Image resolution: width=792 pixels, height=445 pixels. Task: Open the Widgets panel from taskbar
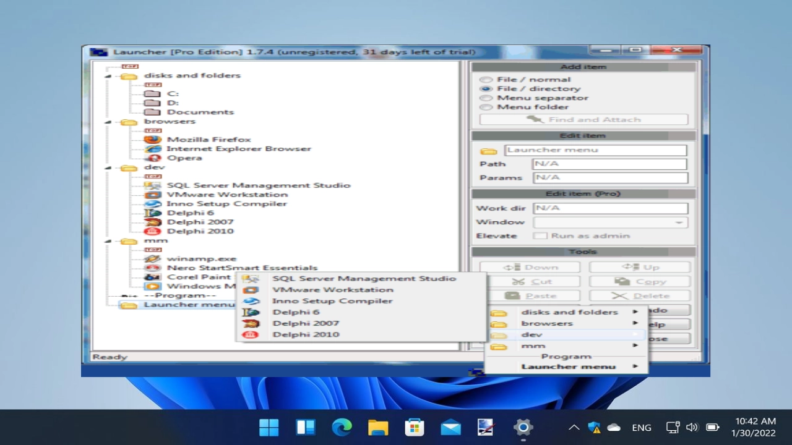pyautogui.click(x=305, y=427)
